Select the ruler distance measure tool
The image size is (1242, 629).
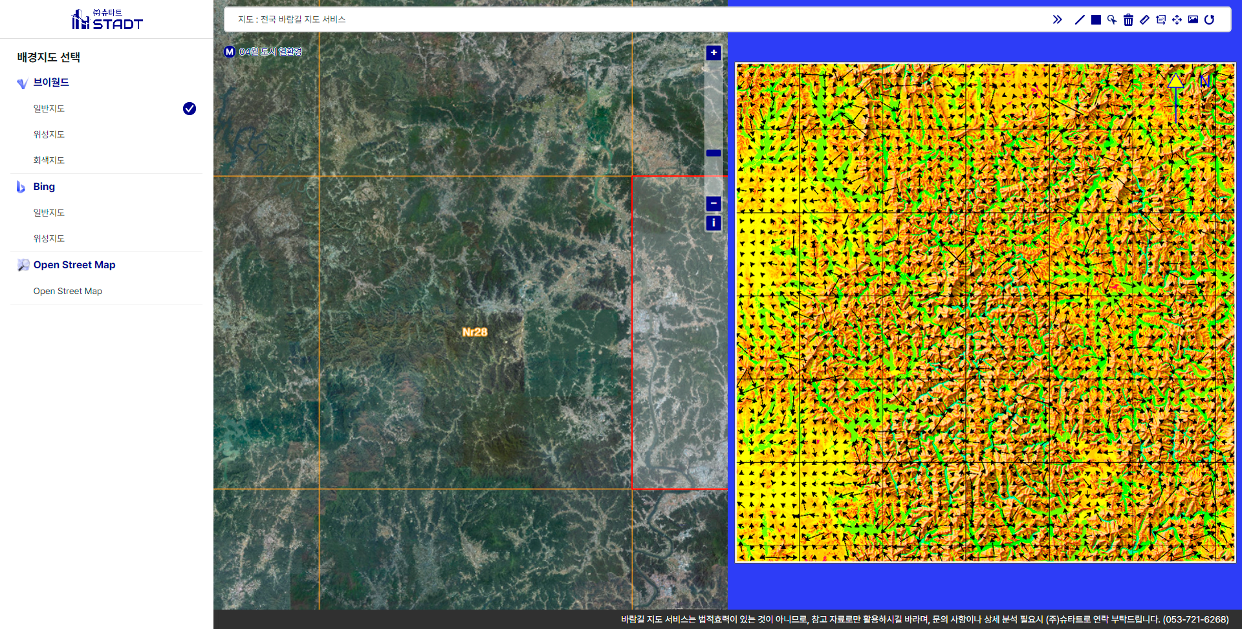[x=1144, y=19]
